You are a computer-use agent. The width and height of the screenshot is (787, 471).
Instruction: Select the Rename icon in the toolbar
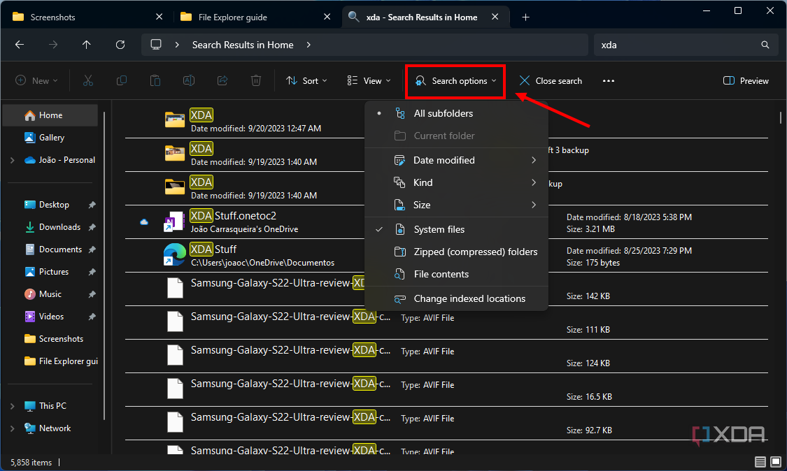[188, 80]
